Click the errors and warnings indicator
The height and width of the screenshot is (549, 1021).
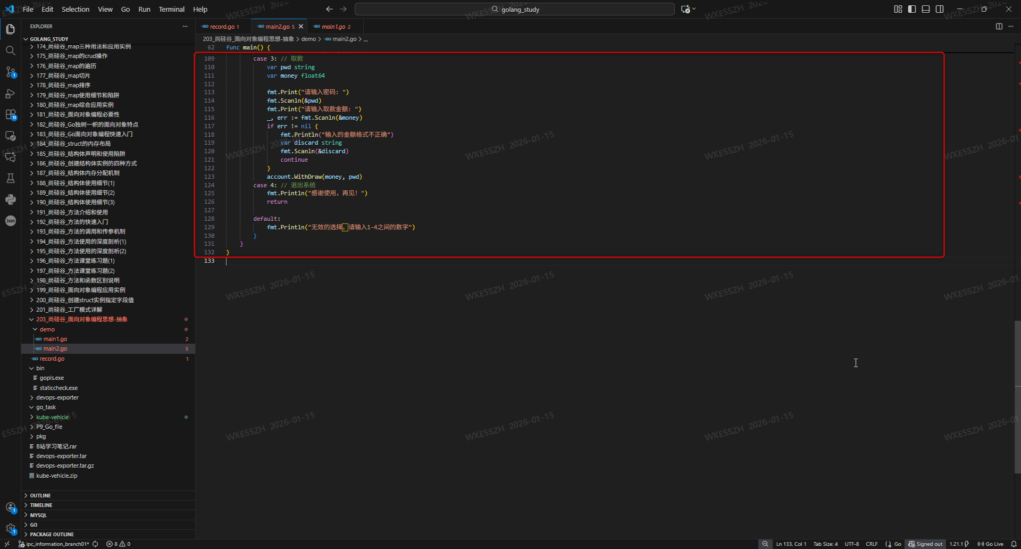tap(118, 544)
